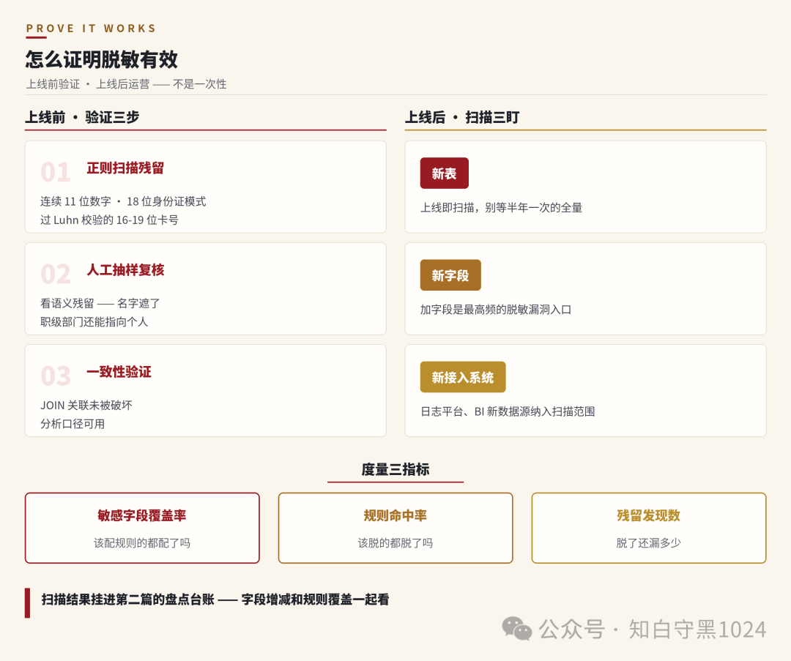Viewport: 791px width, 661px height.
Task: Click the 新接入系统 gold badge
Action: [x=463, y=377]
